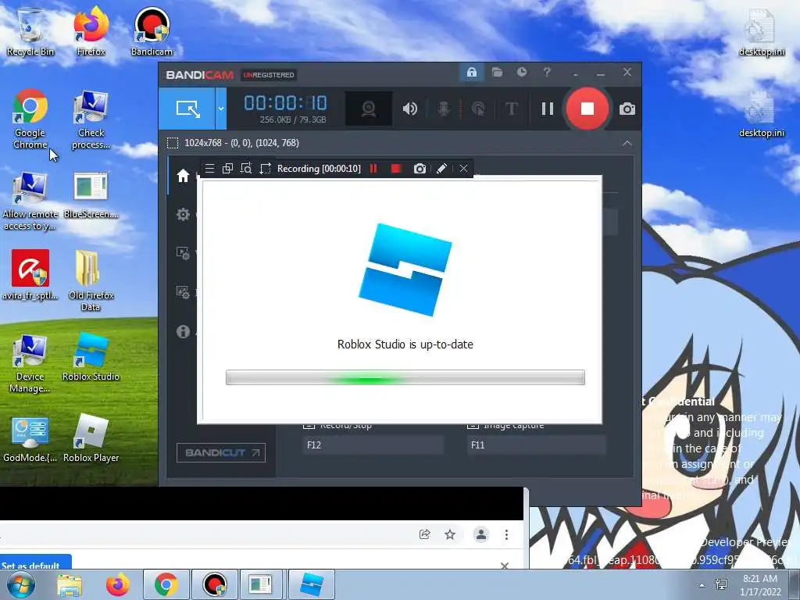Open the Chrome three-dot menu
Viewport: 800px width, 600px height.
506,534
